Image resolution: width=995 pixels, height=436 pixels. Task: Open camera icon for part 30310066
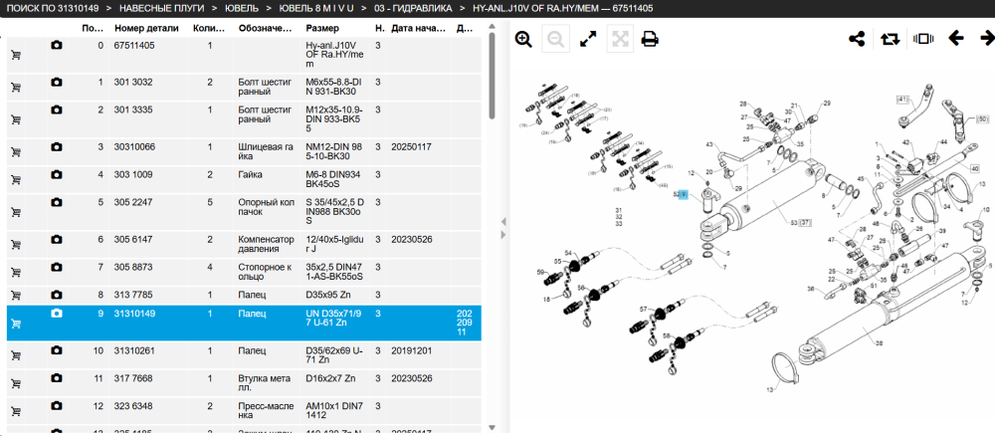tap(57, 147)
